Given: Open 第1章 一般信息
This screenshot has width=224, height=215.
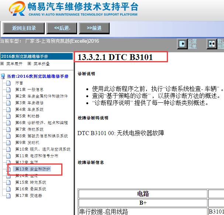Looking at the screenshot, I should (29, 89).
